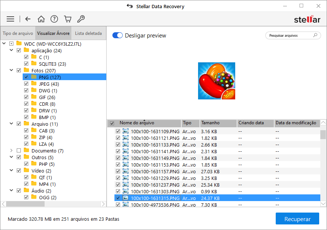This screenshot has height=230, width=327.
Task: Check the Documento folder checkbox
Action: point(19,151)
